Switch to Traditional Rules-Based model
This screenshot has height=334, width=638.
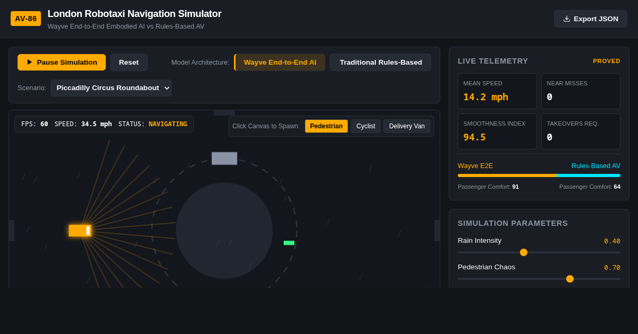381,62
